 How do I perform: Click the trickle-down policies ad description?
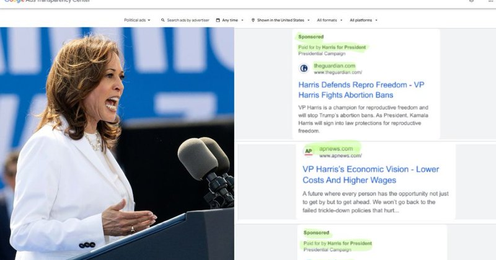point(376,202)
